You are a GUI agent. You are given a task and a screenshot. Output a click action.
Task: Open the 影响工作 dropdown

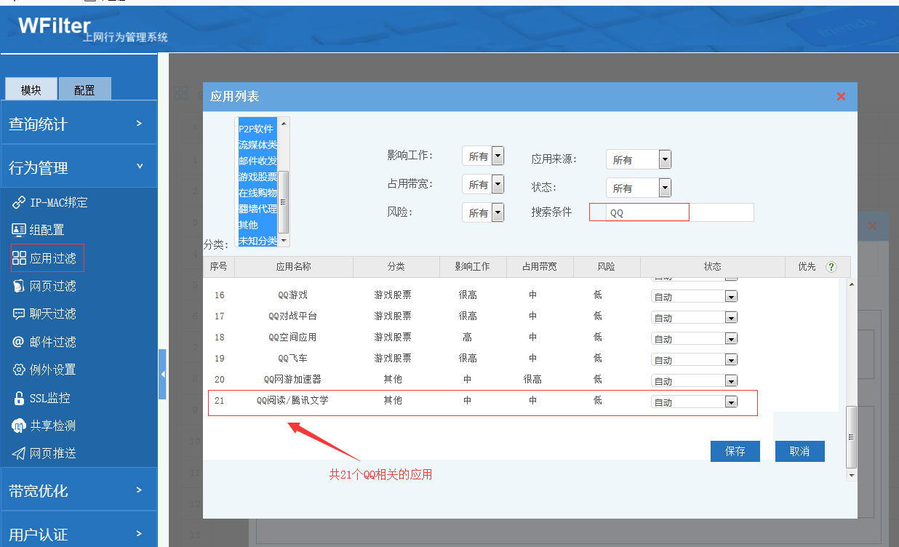click(x=498, y=156)
